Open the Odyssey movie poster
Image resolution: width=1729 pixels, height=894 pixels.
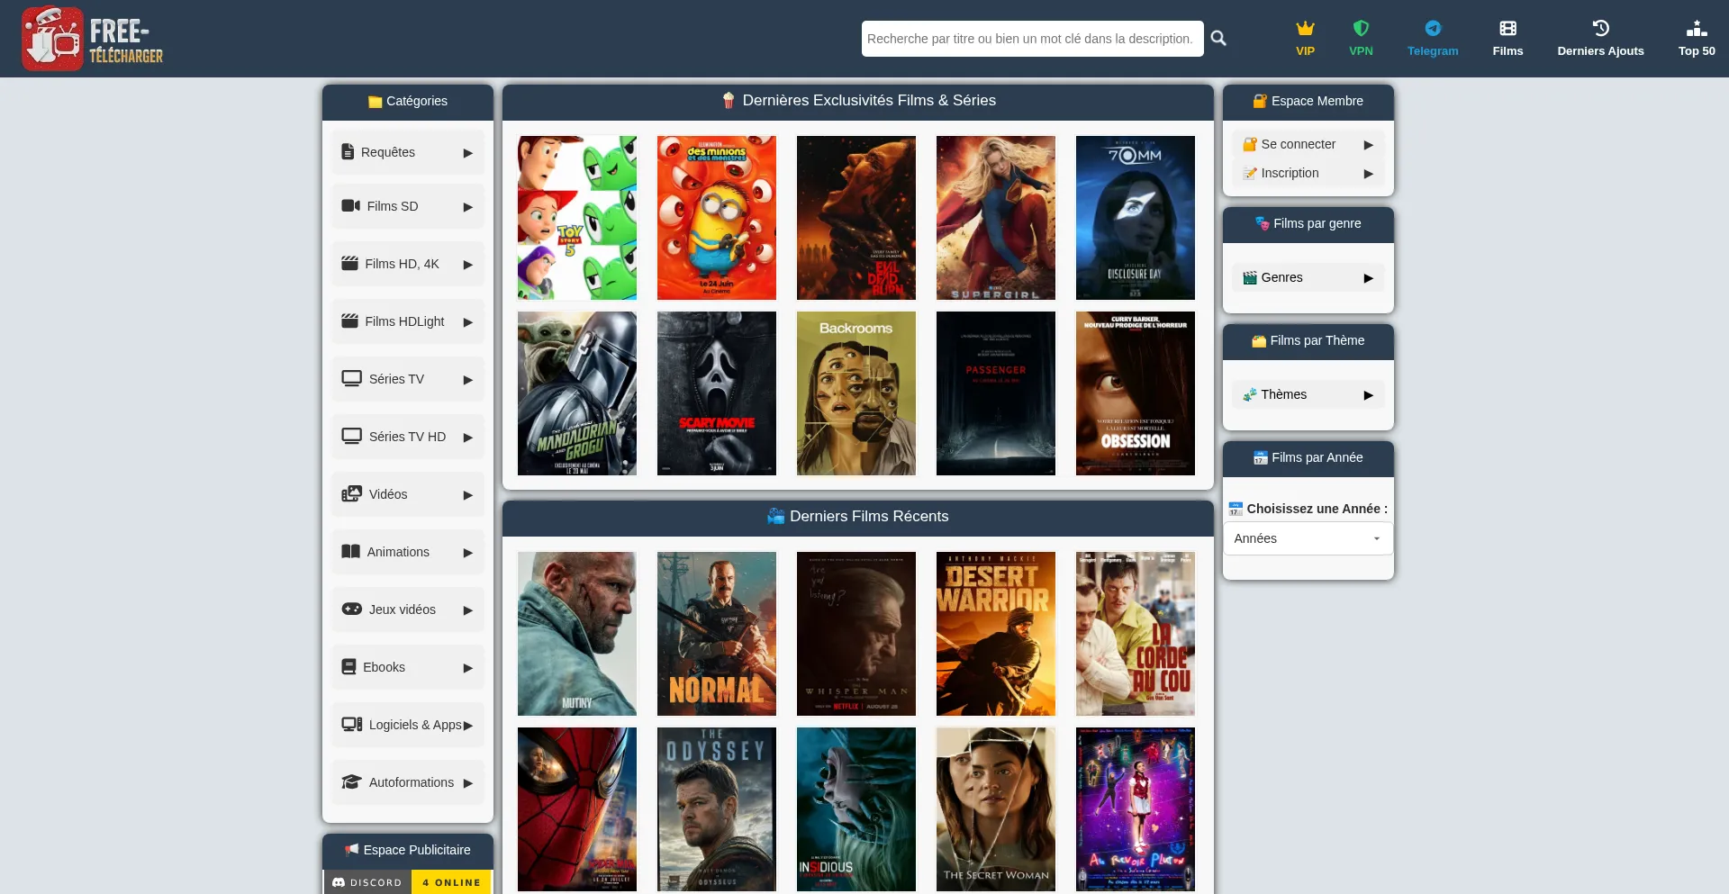point(717,809)
